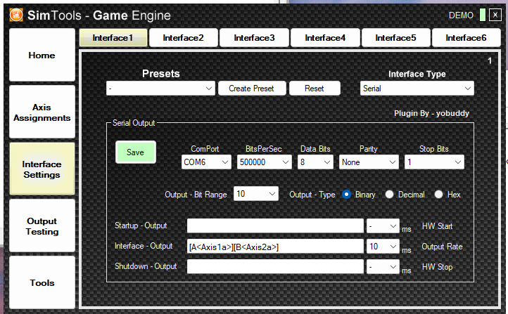Open the Output Bit Range dropdown
This screenshot has height=314, width=508.
coord(255,194)
